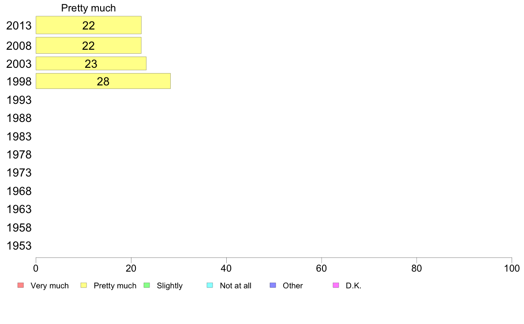Click the axis tick label 100
This screenshot has width=524, height=324.
[512, 269]
